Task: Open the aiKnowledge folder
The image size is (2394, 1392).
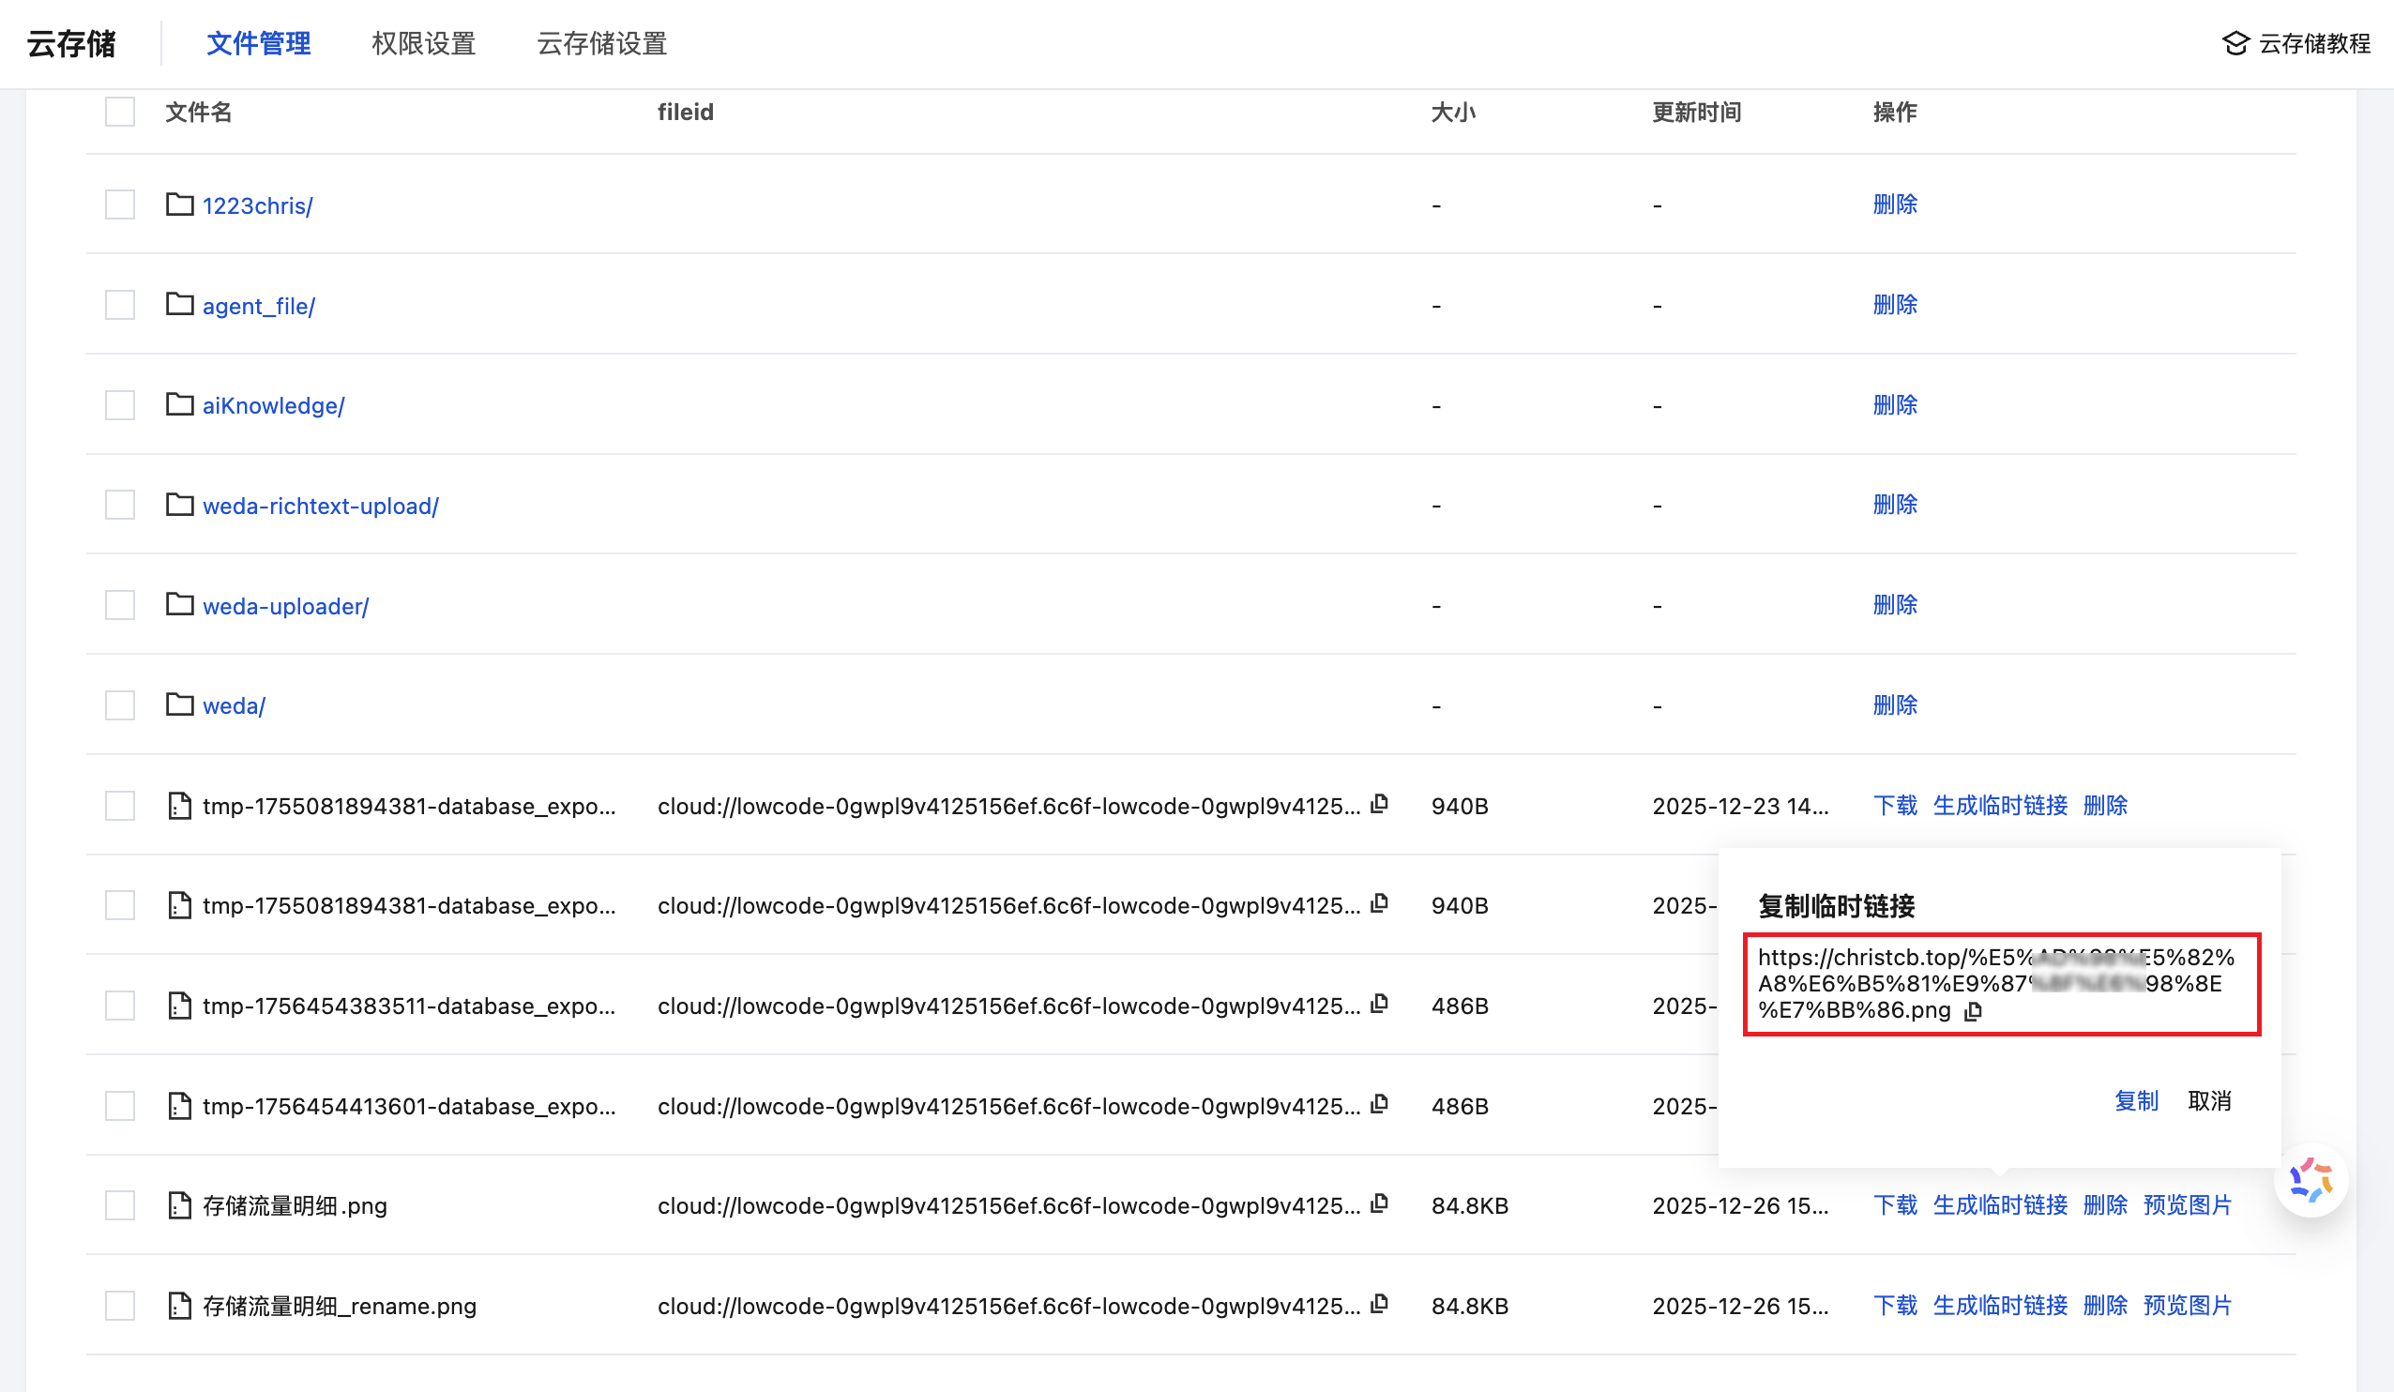Action: point(273,406)
